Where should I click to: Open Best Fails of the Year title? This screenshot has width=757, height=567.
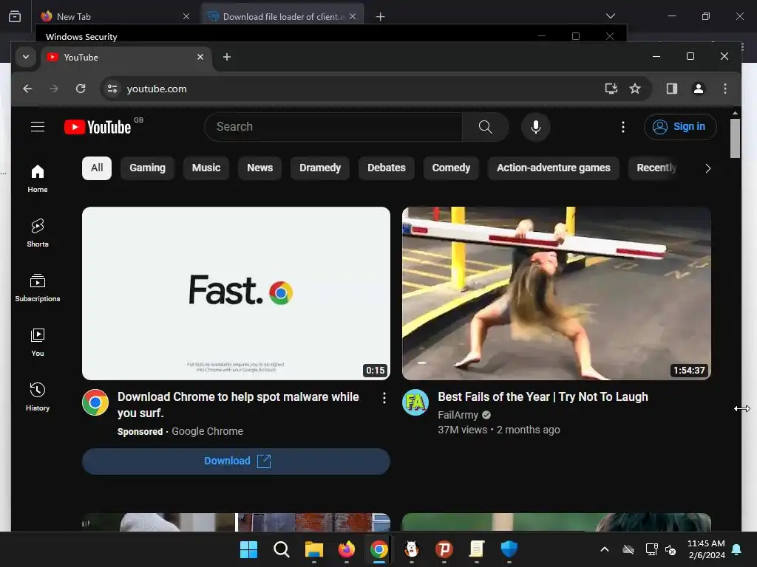tap(543, 396)
